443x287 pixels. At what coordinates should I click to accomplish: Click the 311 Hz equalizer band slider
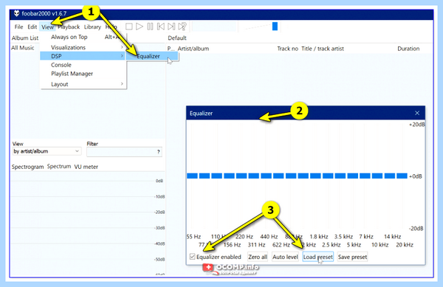254,176
